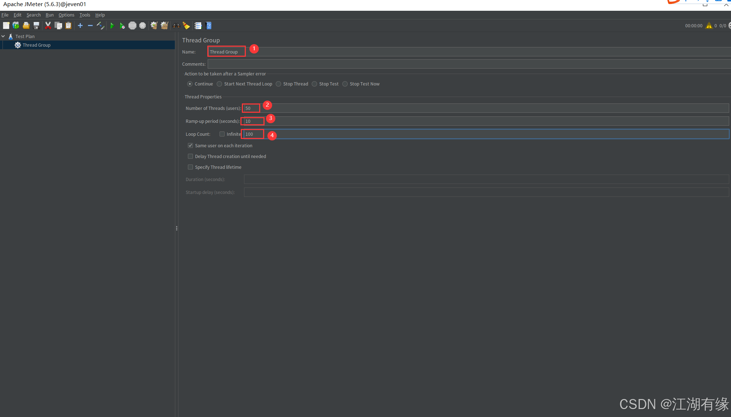Open the Function Helper list icon

point(198,26)
